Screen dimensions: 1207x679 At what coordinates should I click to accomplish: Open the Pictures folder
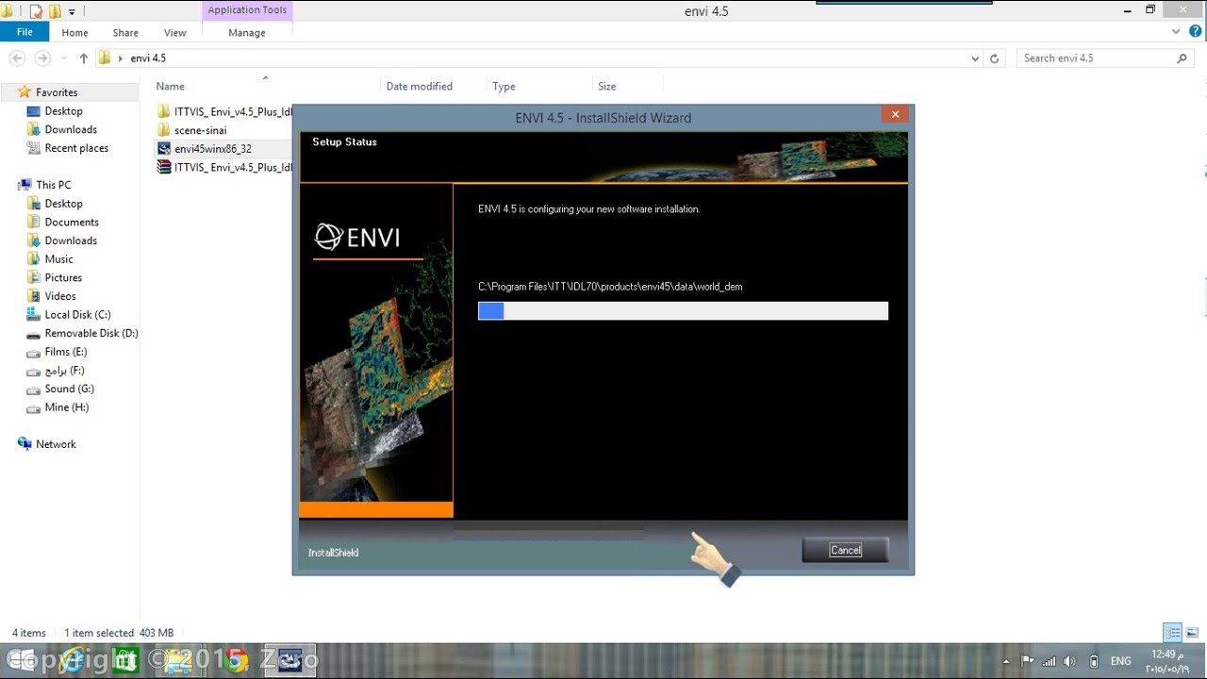point(63,278)
